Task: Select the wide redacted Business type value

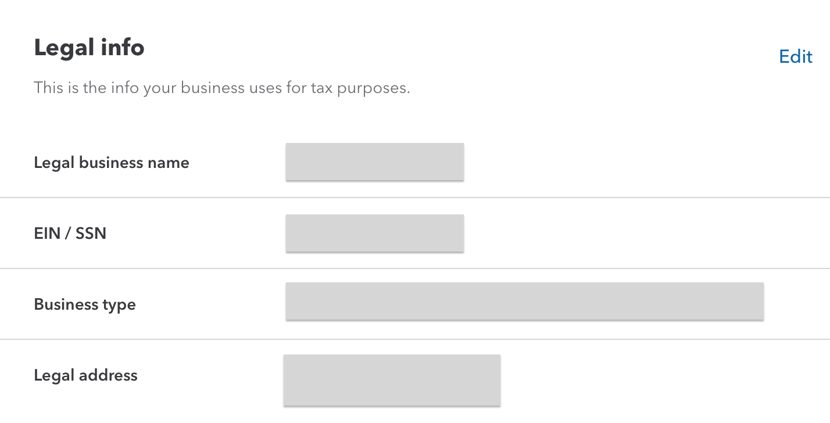Action: click(525, 301)
